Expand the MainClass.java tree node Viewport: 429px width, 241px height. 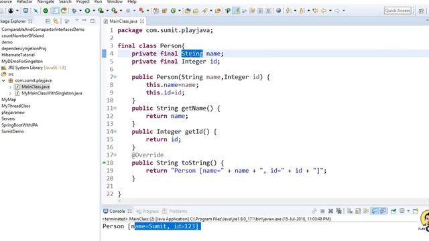click(x=10, y=87)
